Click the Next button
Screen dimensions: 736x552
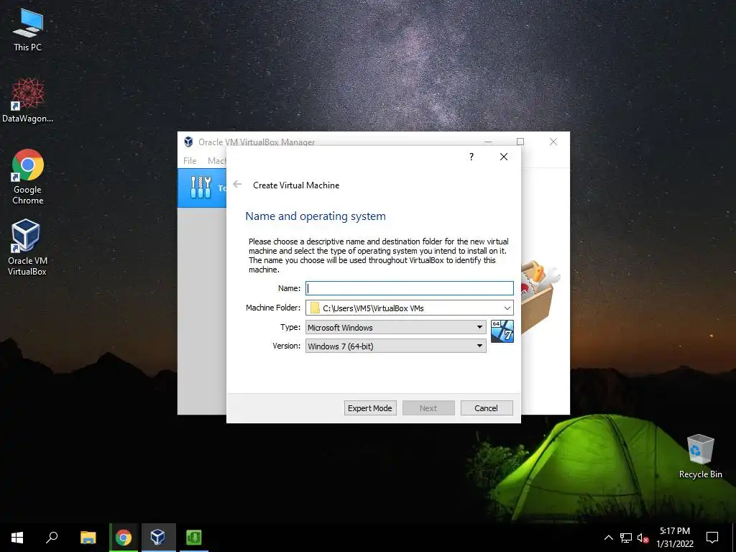point(428,408)
